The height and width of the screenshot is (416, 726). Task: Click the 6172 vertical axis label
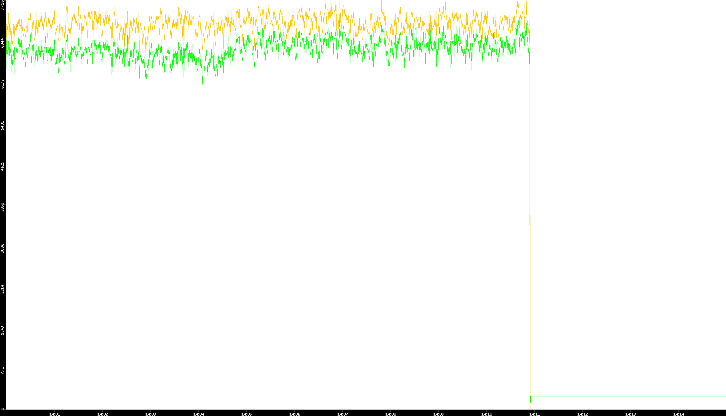pyautogui.click(x=2, y=84)
